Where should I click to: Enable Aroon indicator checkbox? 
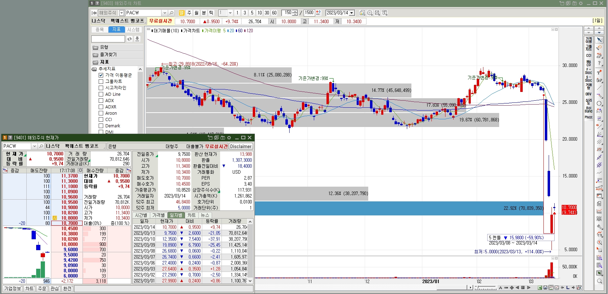101,113
